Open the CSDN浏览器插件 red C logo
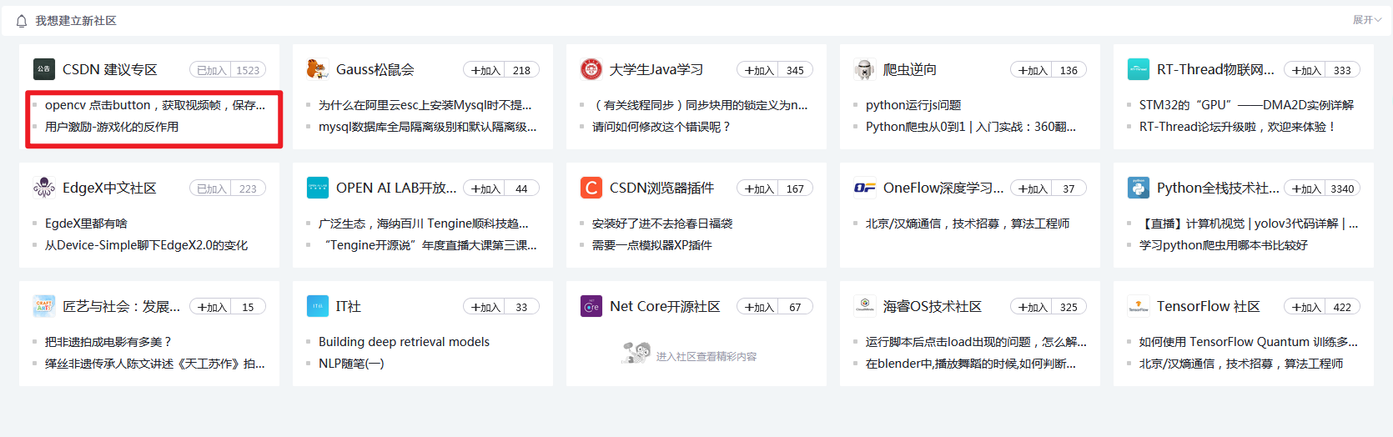Screen dimensions: 1393x437 (591, 188)
